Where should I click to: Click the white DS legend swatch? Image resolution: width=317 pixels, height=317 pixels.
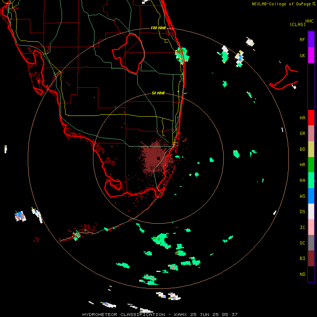[x=311, y=211]
